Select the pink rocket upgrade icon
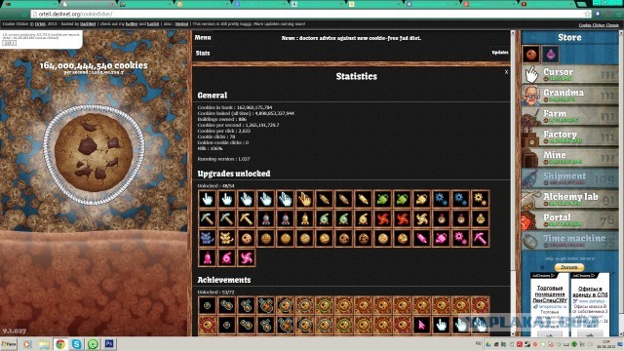The width and height of the screenshot is (624, 351). (x=208, y=257)
